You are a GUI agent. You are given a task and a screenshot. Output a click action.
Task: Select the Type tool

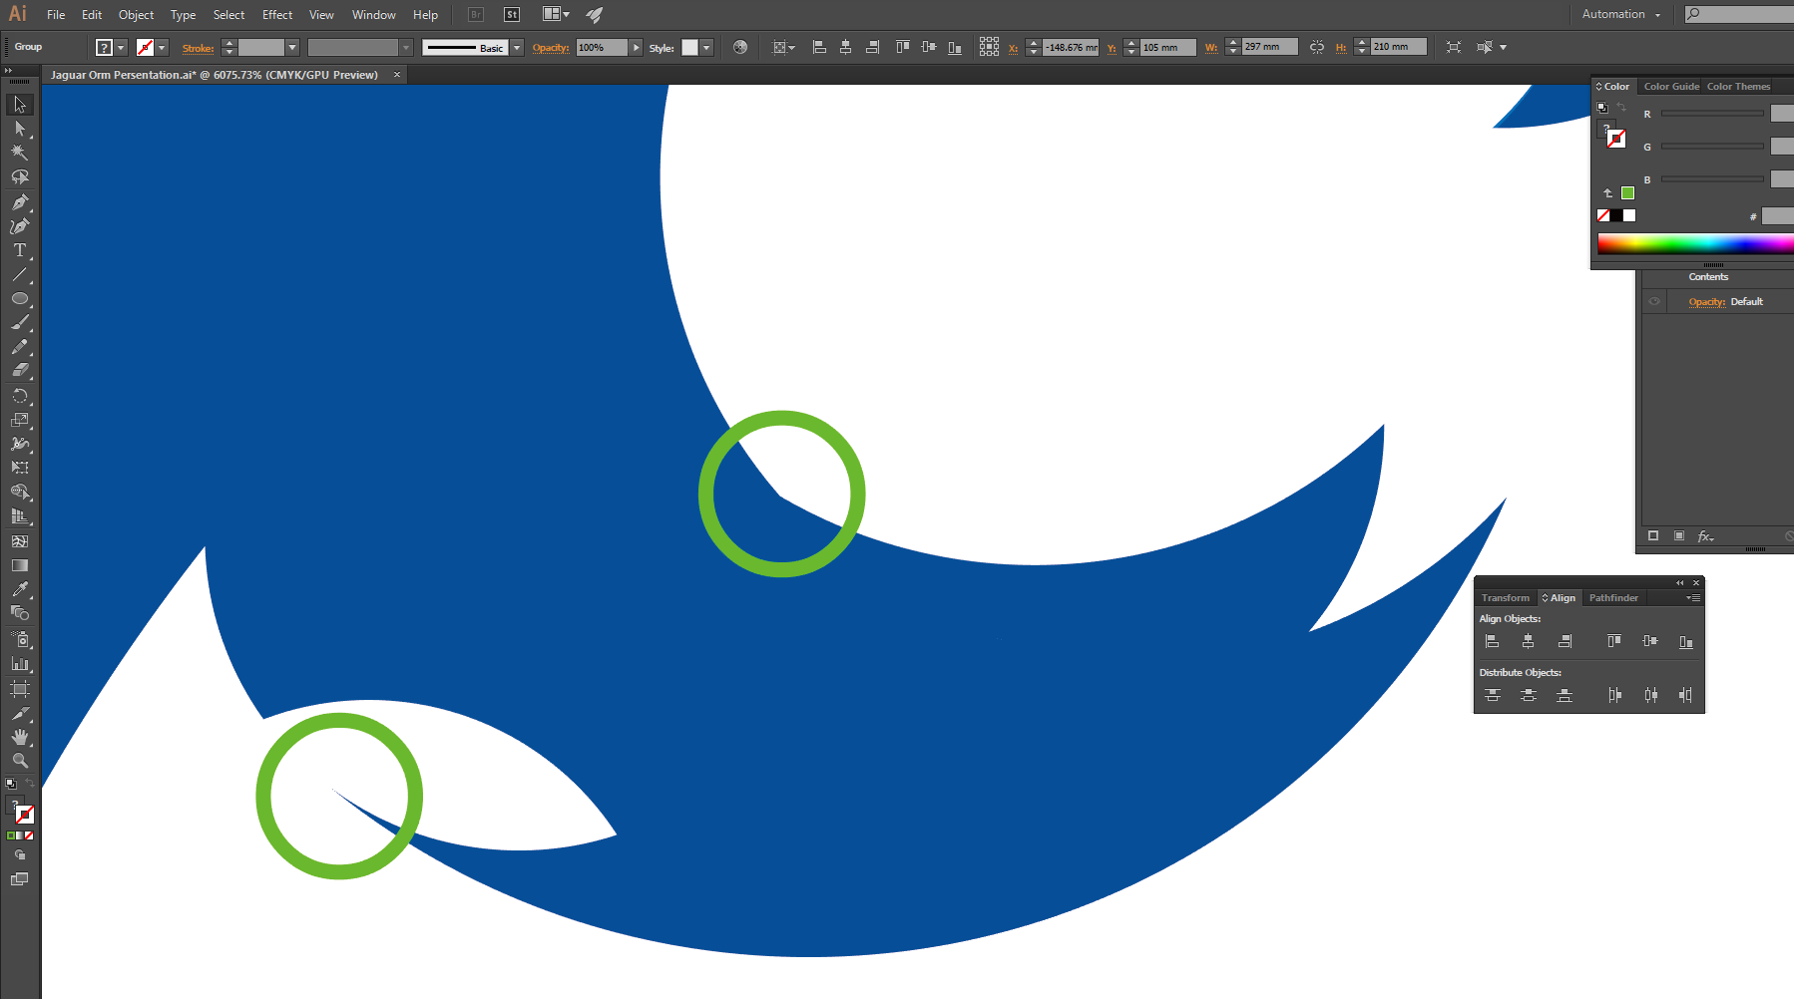click(20, 250)
